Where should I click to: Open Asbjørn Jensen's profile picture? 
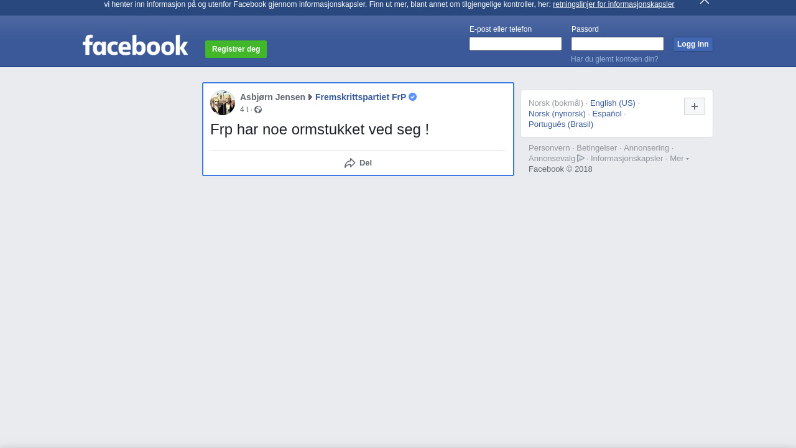[x=223, y=103]
